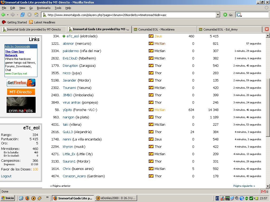Screen dimensions: 270x202
Task: Click the ES language indicator in tray
Action: [x=217, y=198]
